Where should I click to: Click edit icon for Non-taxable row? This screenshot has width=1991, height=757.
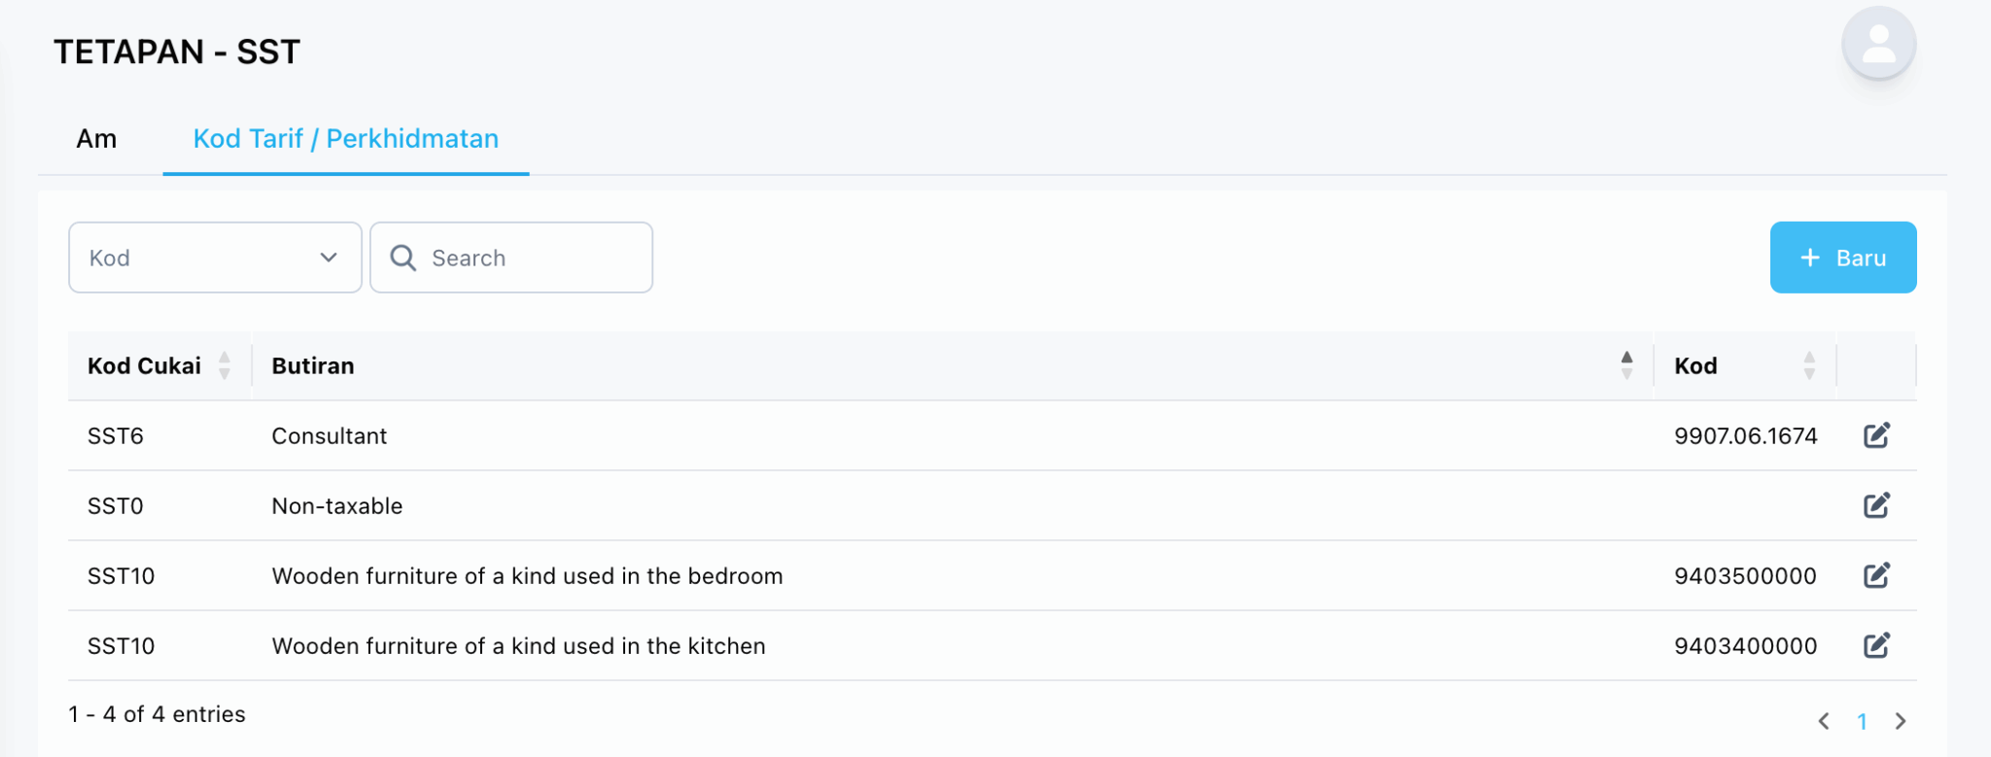1876,505
